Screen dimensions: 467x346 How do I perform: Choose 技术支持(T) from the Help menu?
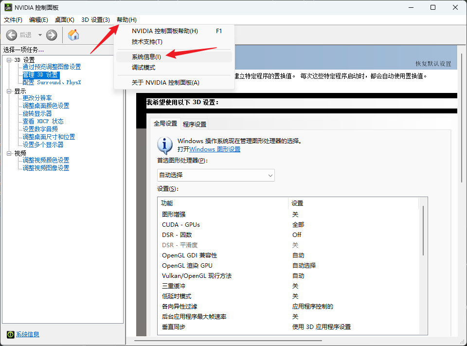coord(174,42)
